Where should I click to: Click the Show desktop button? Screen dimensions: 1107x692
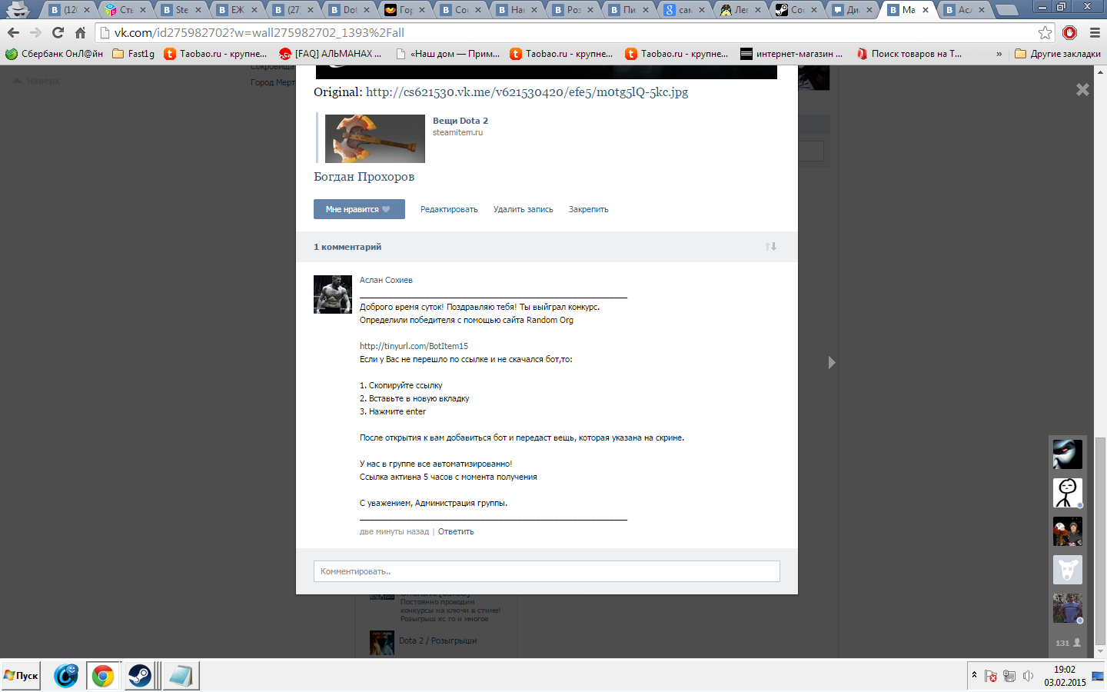tap(1099, 676)
